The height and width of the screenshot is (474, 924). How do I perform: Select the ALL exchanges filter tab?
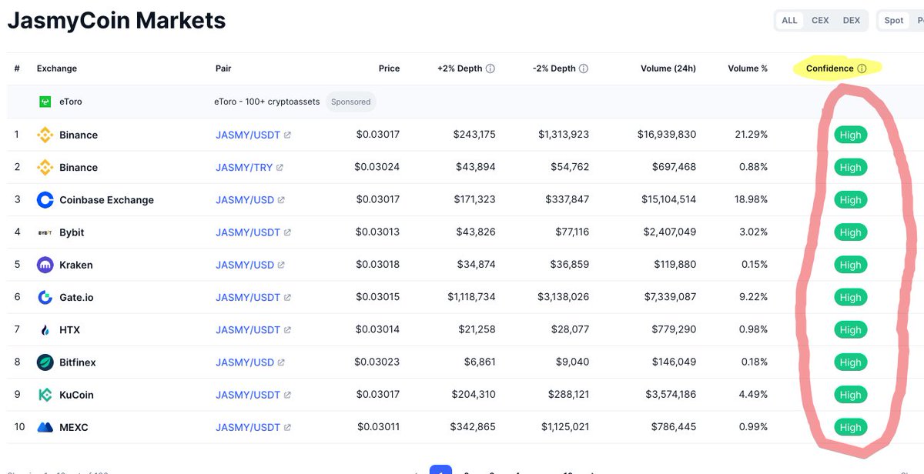[x=790, y=21]
